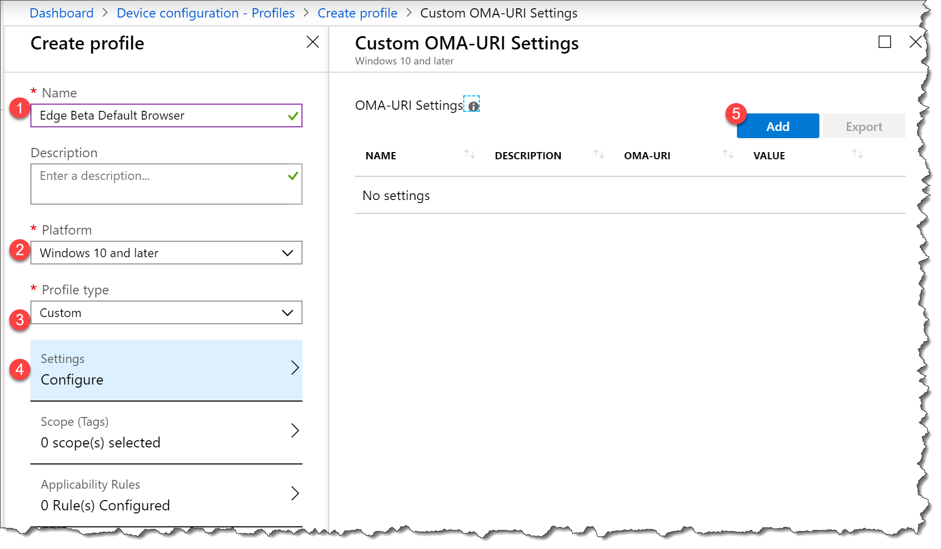The height and width of the screenshot is (549, 941).
Task: Close the Create profile blade
Action: [x=312, y=42]
